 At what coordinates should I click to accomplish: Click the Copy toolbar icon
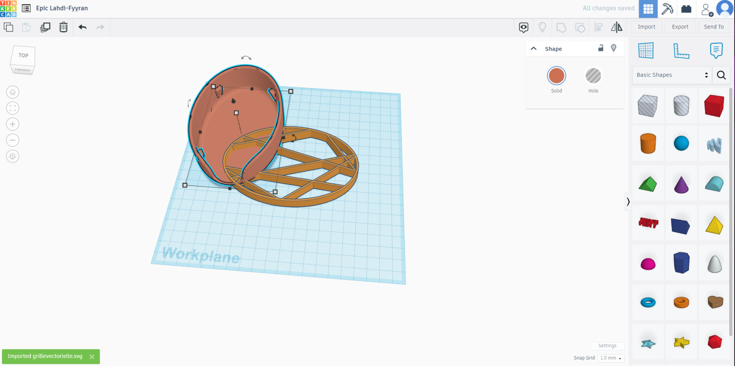coord(8,27)
